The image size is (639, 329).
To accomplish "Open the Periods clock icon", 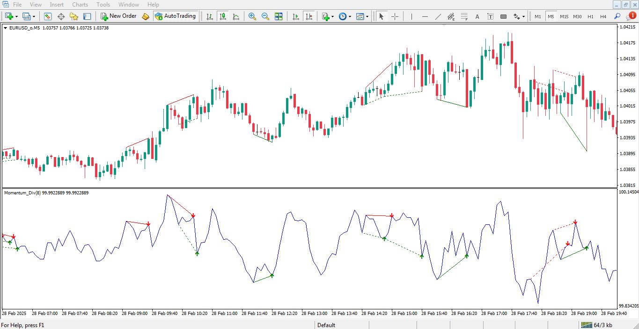I will point(343,16).
